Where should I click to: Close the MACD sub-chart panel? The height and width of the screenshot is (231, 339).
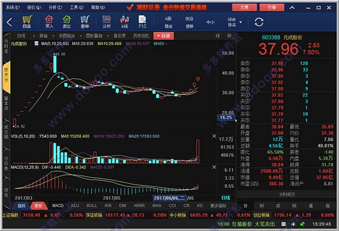214,167
